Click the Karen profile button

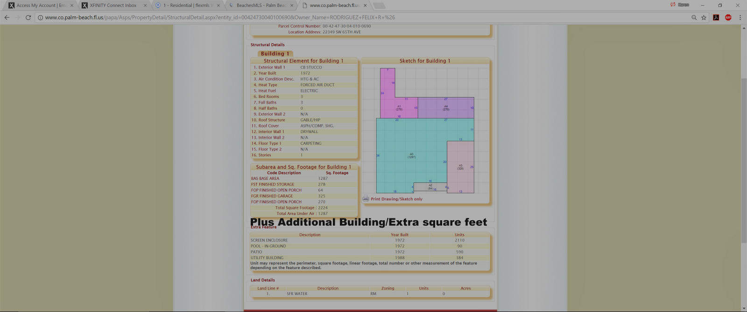[x=680, y=5]
